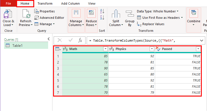
Task: Click the Split Column icon
Action: pyautogui.click(x=116, y=14)
